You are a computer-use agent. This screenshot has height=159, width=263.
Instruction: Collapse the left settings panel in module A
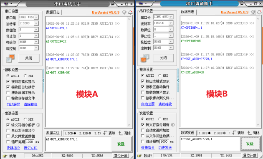click(43, 81)
